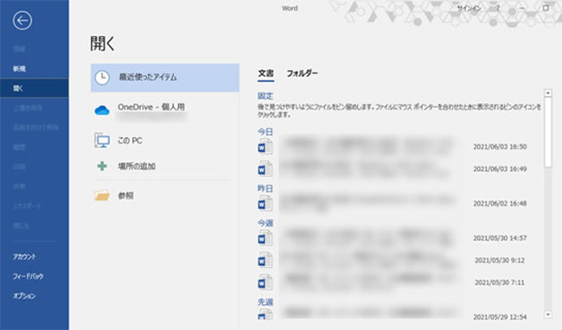Click the サインイン link
Viewport: 562px width, 330px height.
point(469,9)
